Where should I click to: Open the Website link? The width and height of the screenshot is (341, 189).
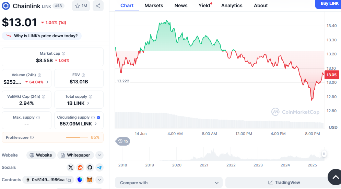41,155
